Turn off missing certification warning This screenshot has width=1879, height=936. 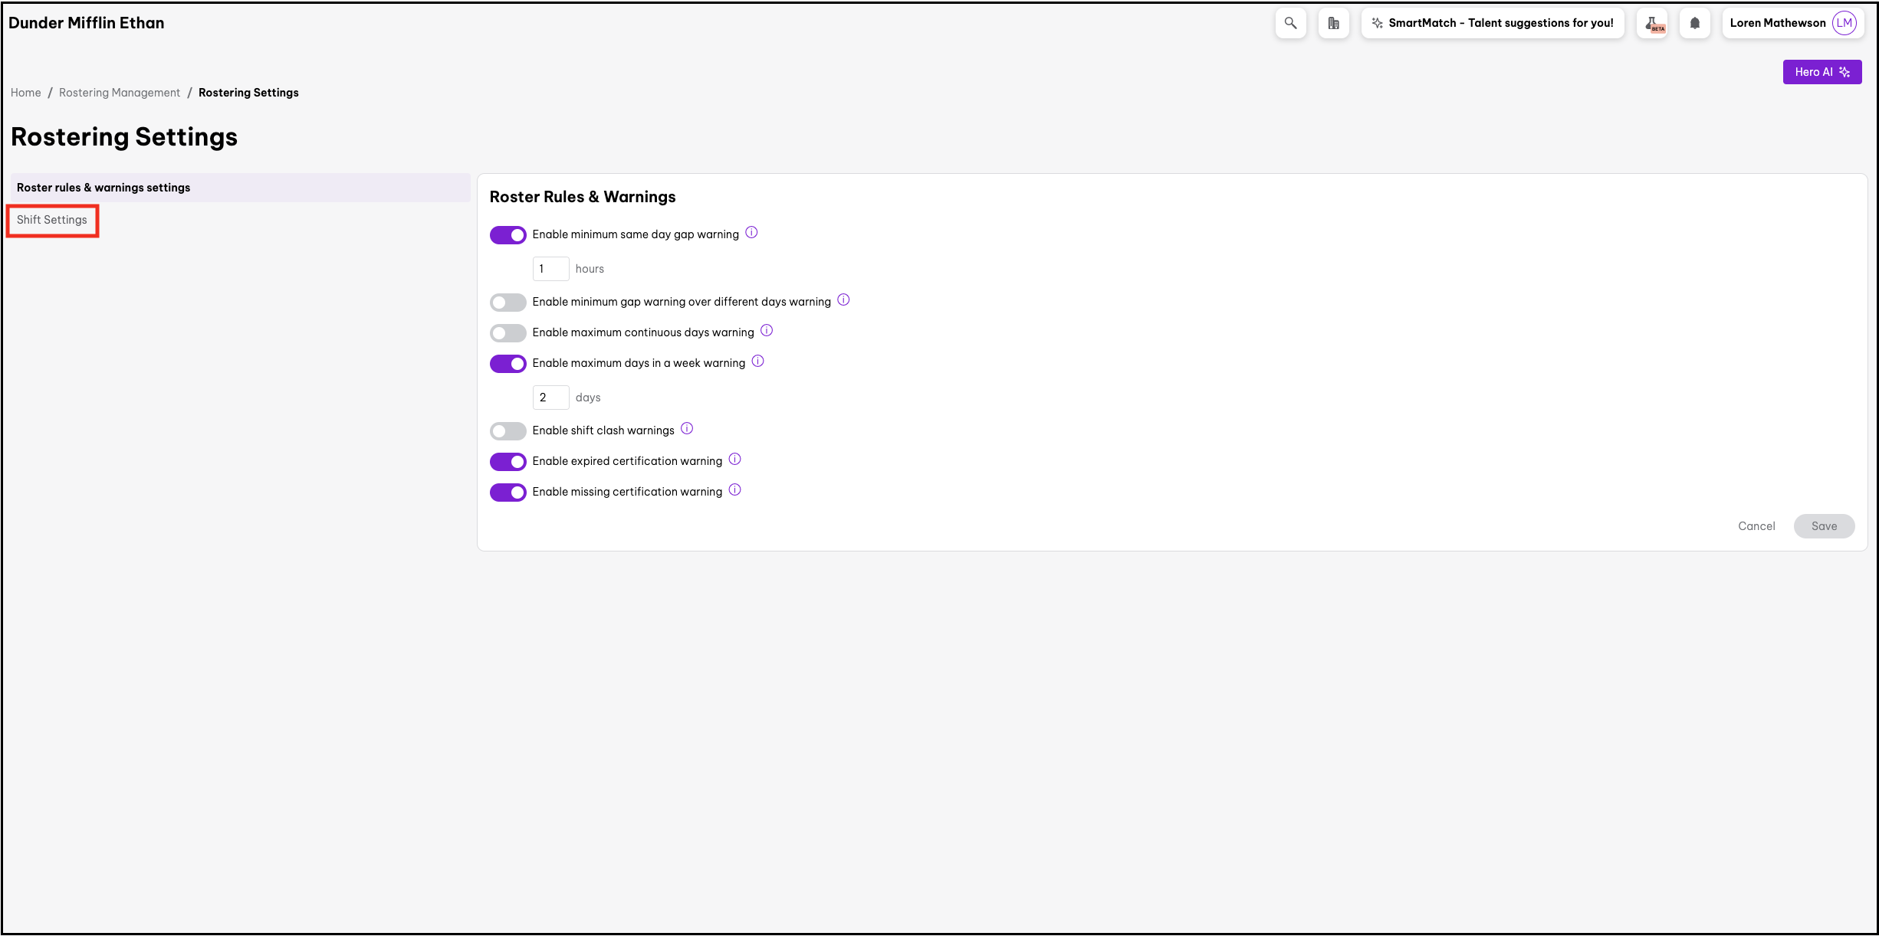pyautogui.click(x=508, y=492)
